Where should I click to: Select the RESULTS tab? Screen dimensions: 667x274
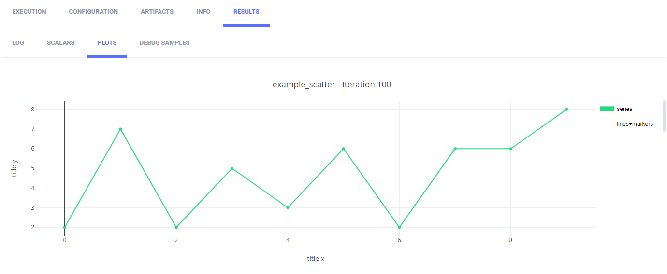(246, 12)
